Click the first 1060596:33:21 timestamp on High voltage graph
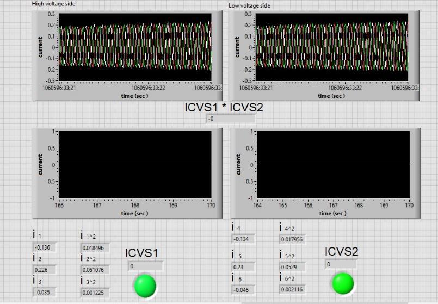This screenshot has height=304, width=438. pos(59,88)
